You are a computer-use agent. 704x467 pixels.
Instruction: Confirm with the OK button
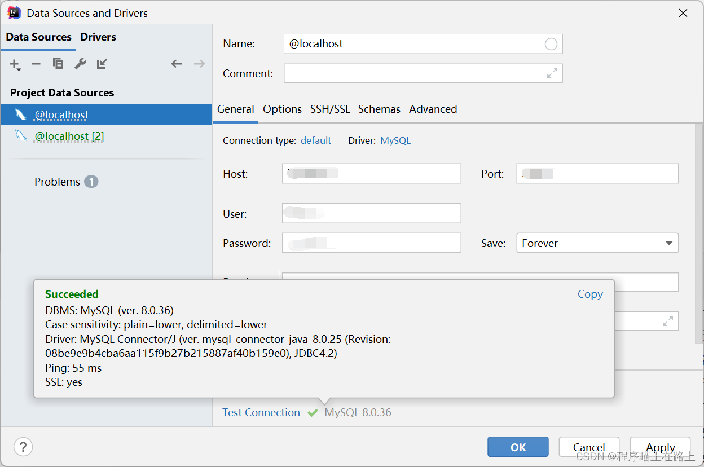518,447
